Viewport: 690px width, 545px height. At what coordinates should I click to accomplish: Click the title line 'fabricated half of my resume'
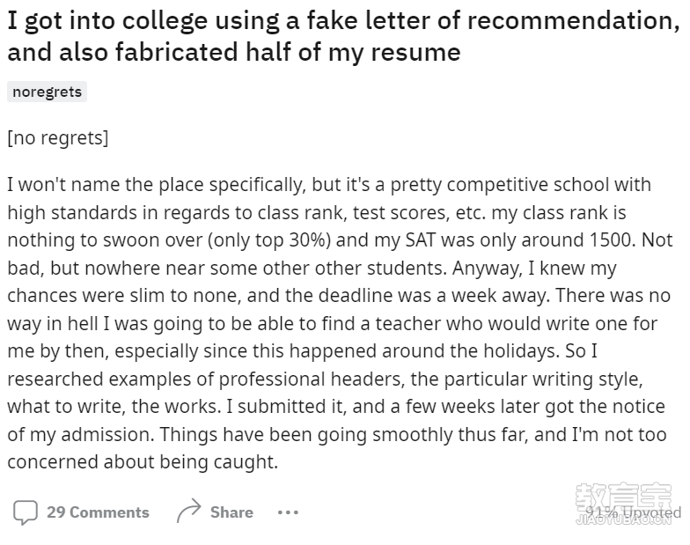pyautogui.click(x=288, y=52)
